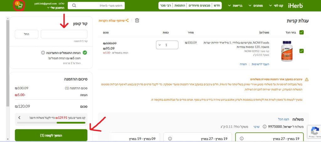This screenshot has height=142, width=321.
Task: Click the info icon beside postal code 9975000
Action: click(x=264, y=127)
